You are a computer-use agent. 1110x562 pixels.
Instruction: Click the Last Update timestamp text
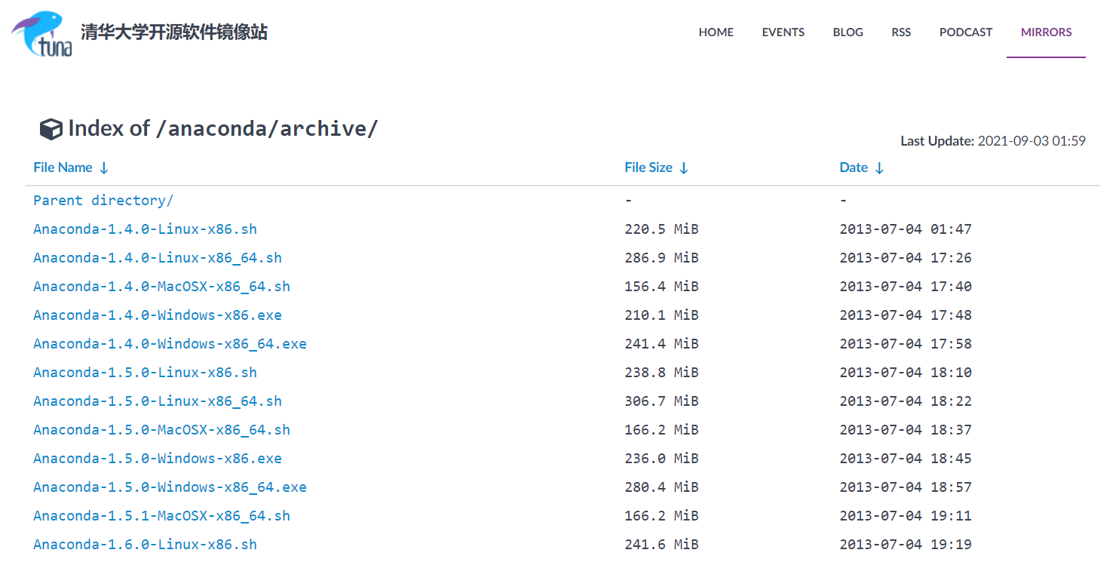click(993, 141)
